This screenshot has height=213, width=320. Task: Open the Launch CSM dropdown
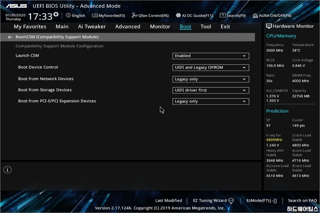pyautogui.click(x=211, y=56)
